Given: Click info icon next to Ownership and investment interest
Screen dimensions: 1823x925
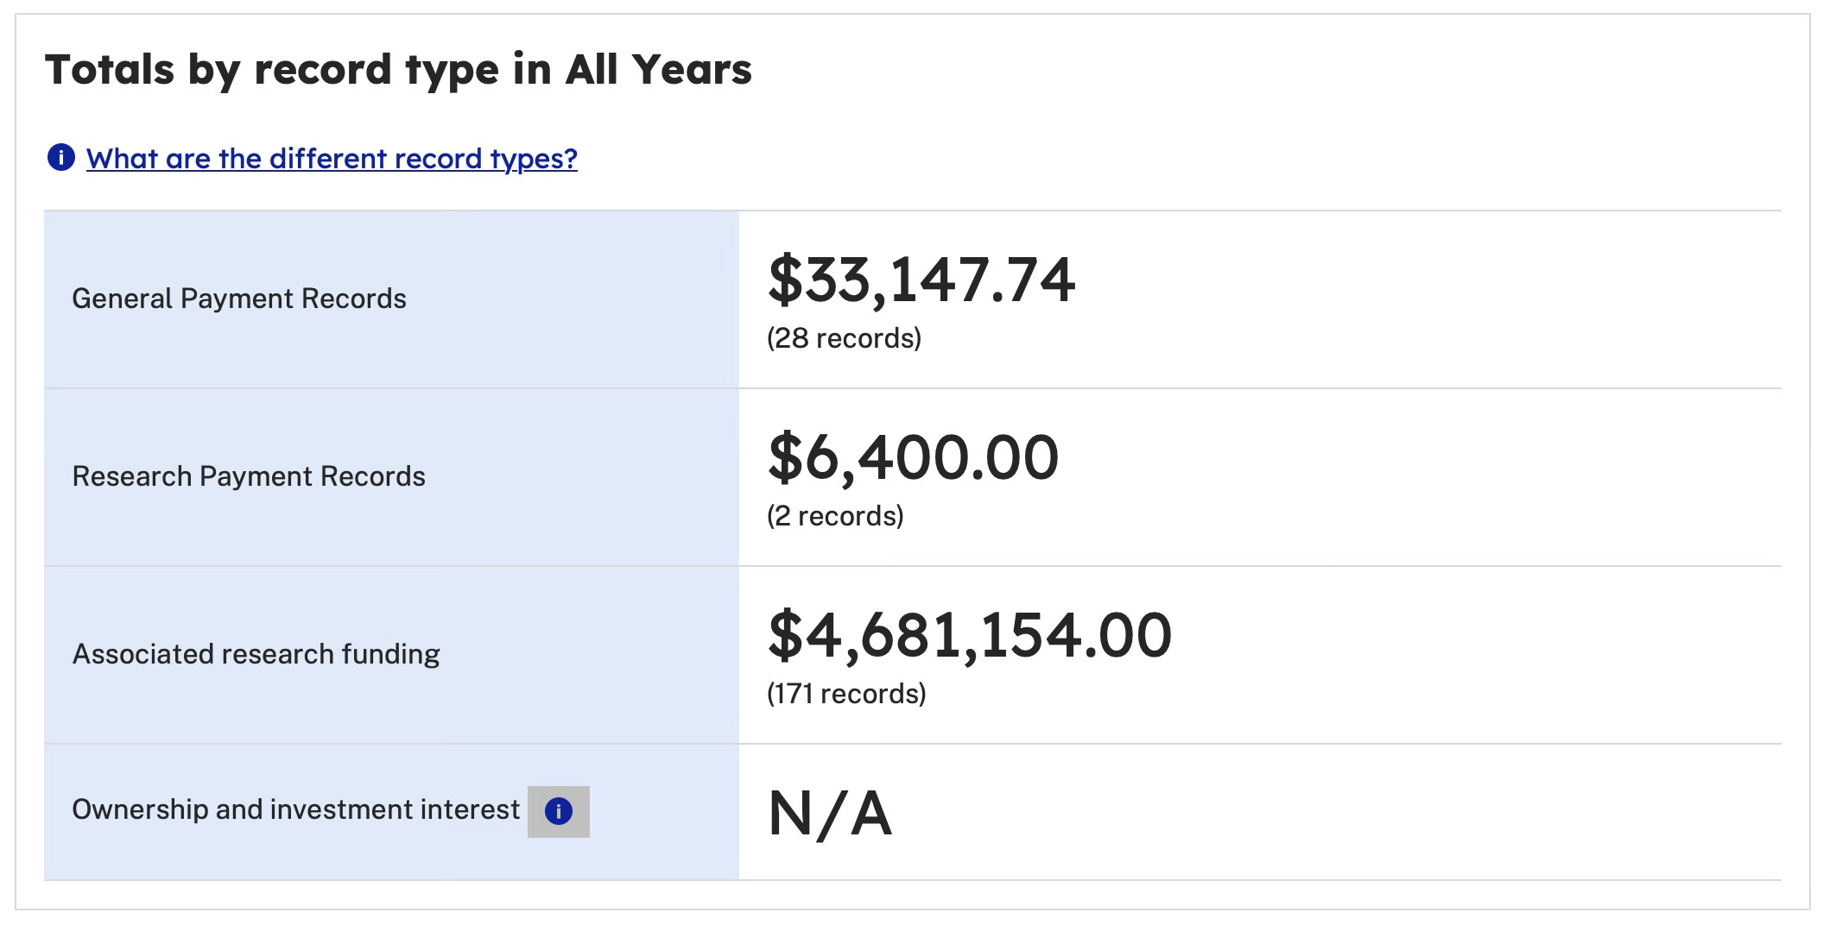Looking at the screenshot, I should 559,811.
